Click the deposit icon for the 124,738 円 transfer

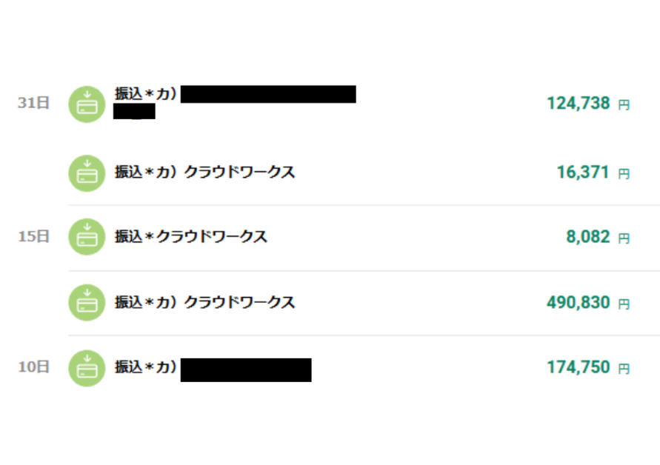point(87,104)
